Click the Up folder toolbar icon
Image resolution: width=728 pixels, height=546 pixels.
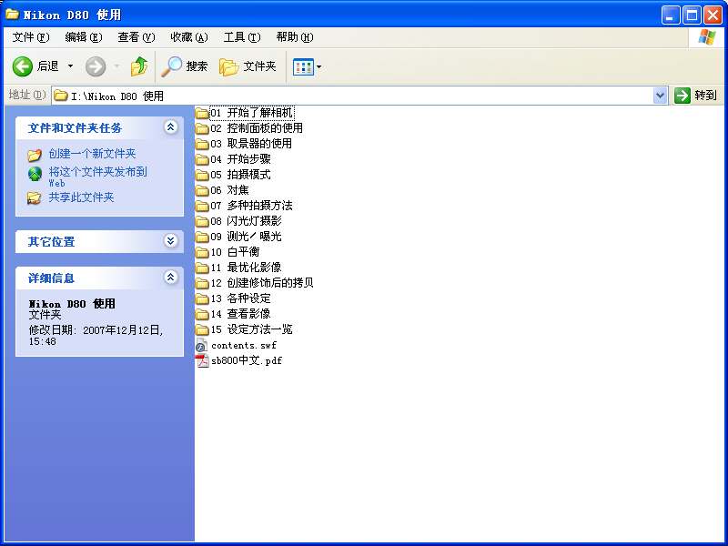click(139, 66)
